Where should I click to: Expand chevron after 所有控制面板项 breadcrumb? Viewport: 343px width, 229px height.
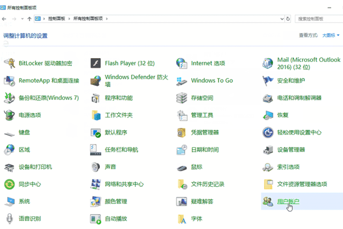click(107, 19)
